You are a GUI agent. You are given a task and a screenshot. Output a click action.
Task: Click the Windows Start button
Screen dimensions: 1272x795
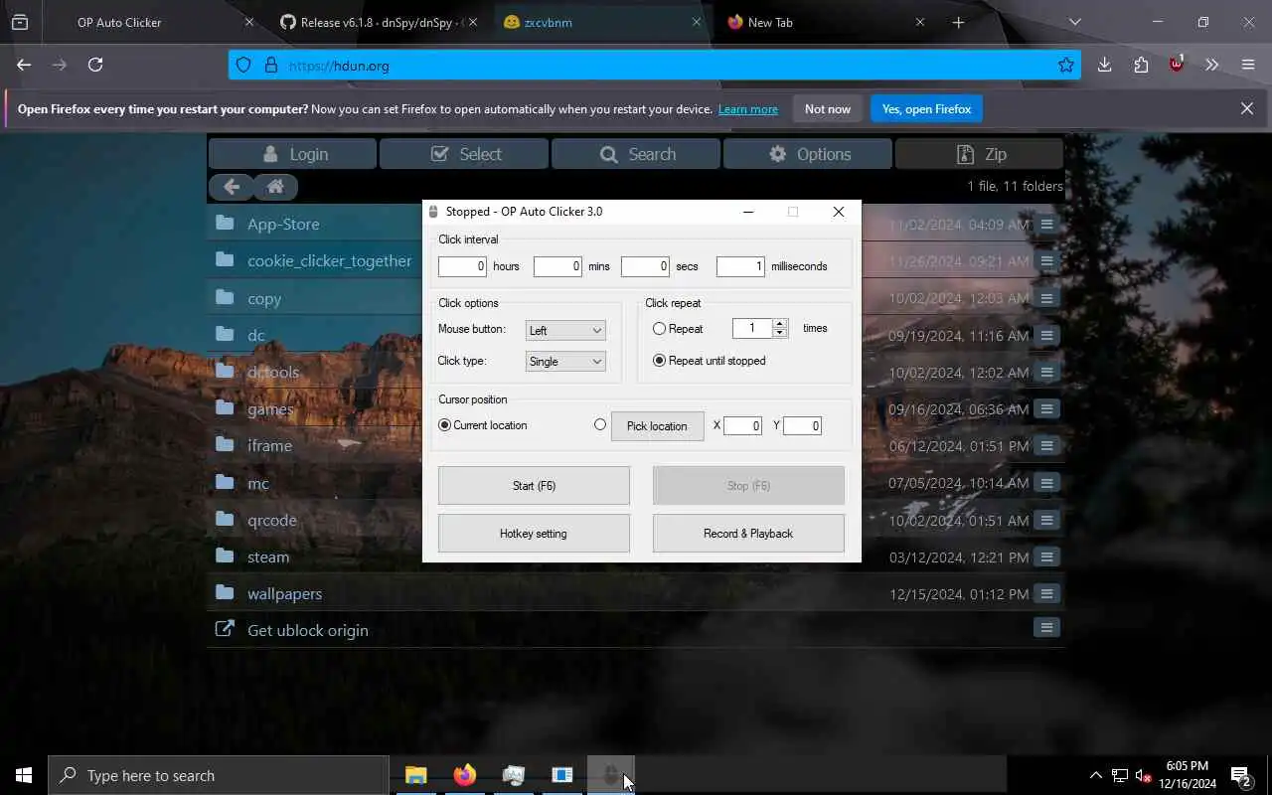coord(24,775)
